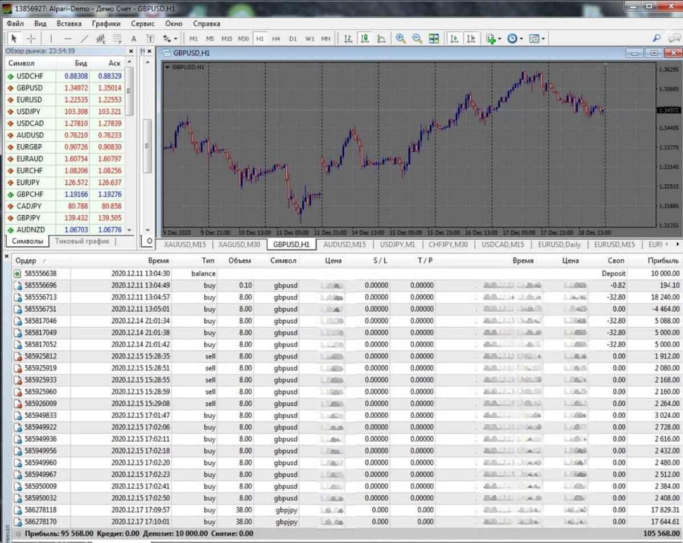
Task: Activate the crosshair tool
Action: click(x=31, y=39)
